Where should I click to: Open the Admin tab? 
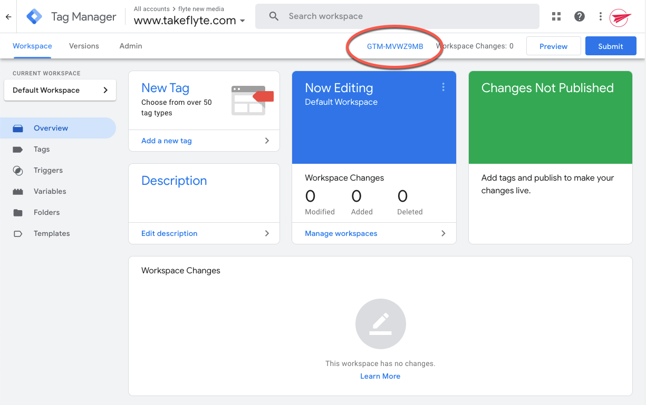130,46
